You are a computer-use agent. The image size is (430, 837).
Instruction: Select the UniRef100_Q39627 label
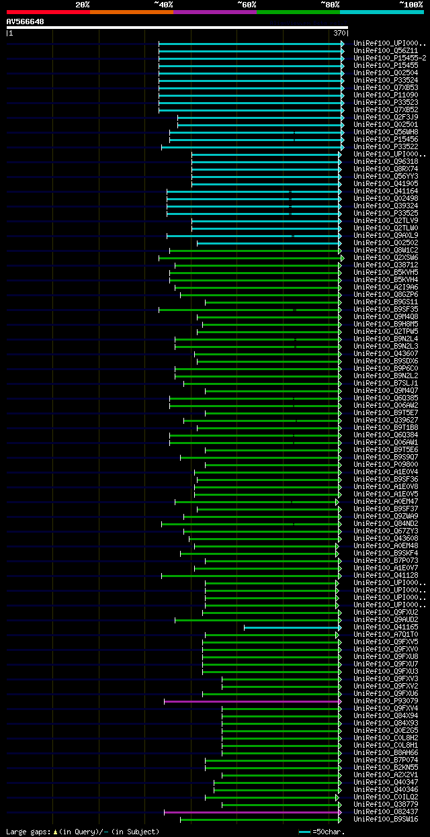[x=386, y=420]
